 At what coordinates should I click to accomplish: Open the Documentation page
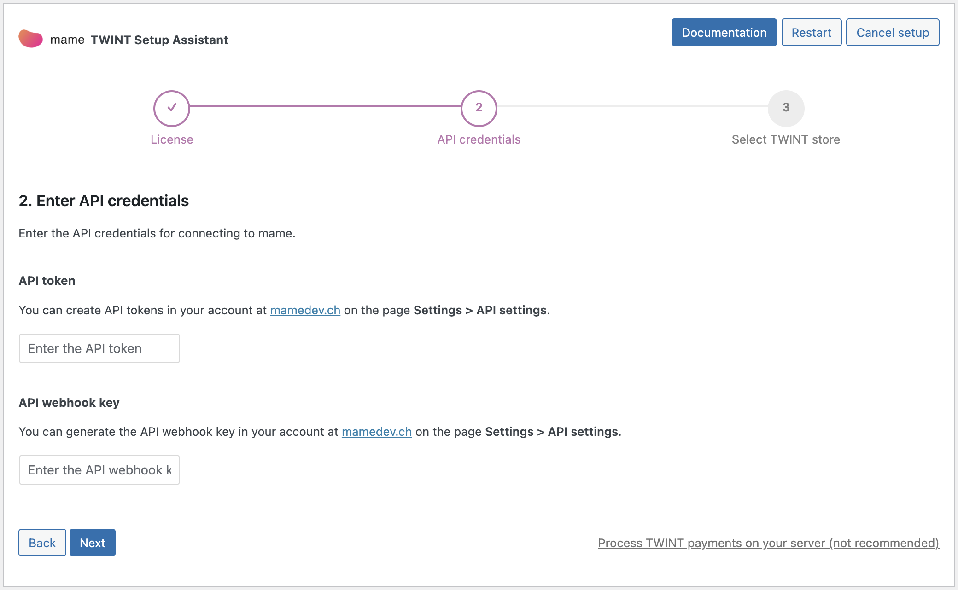(x=724, y=33)
